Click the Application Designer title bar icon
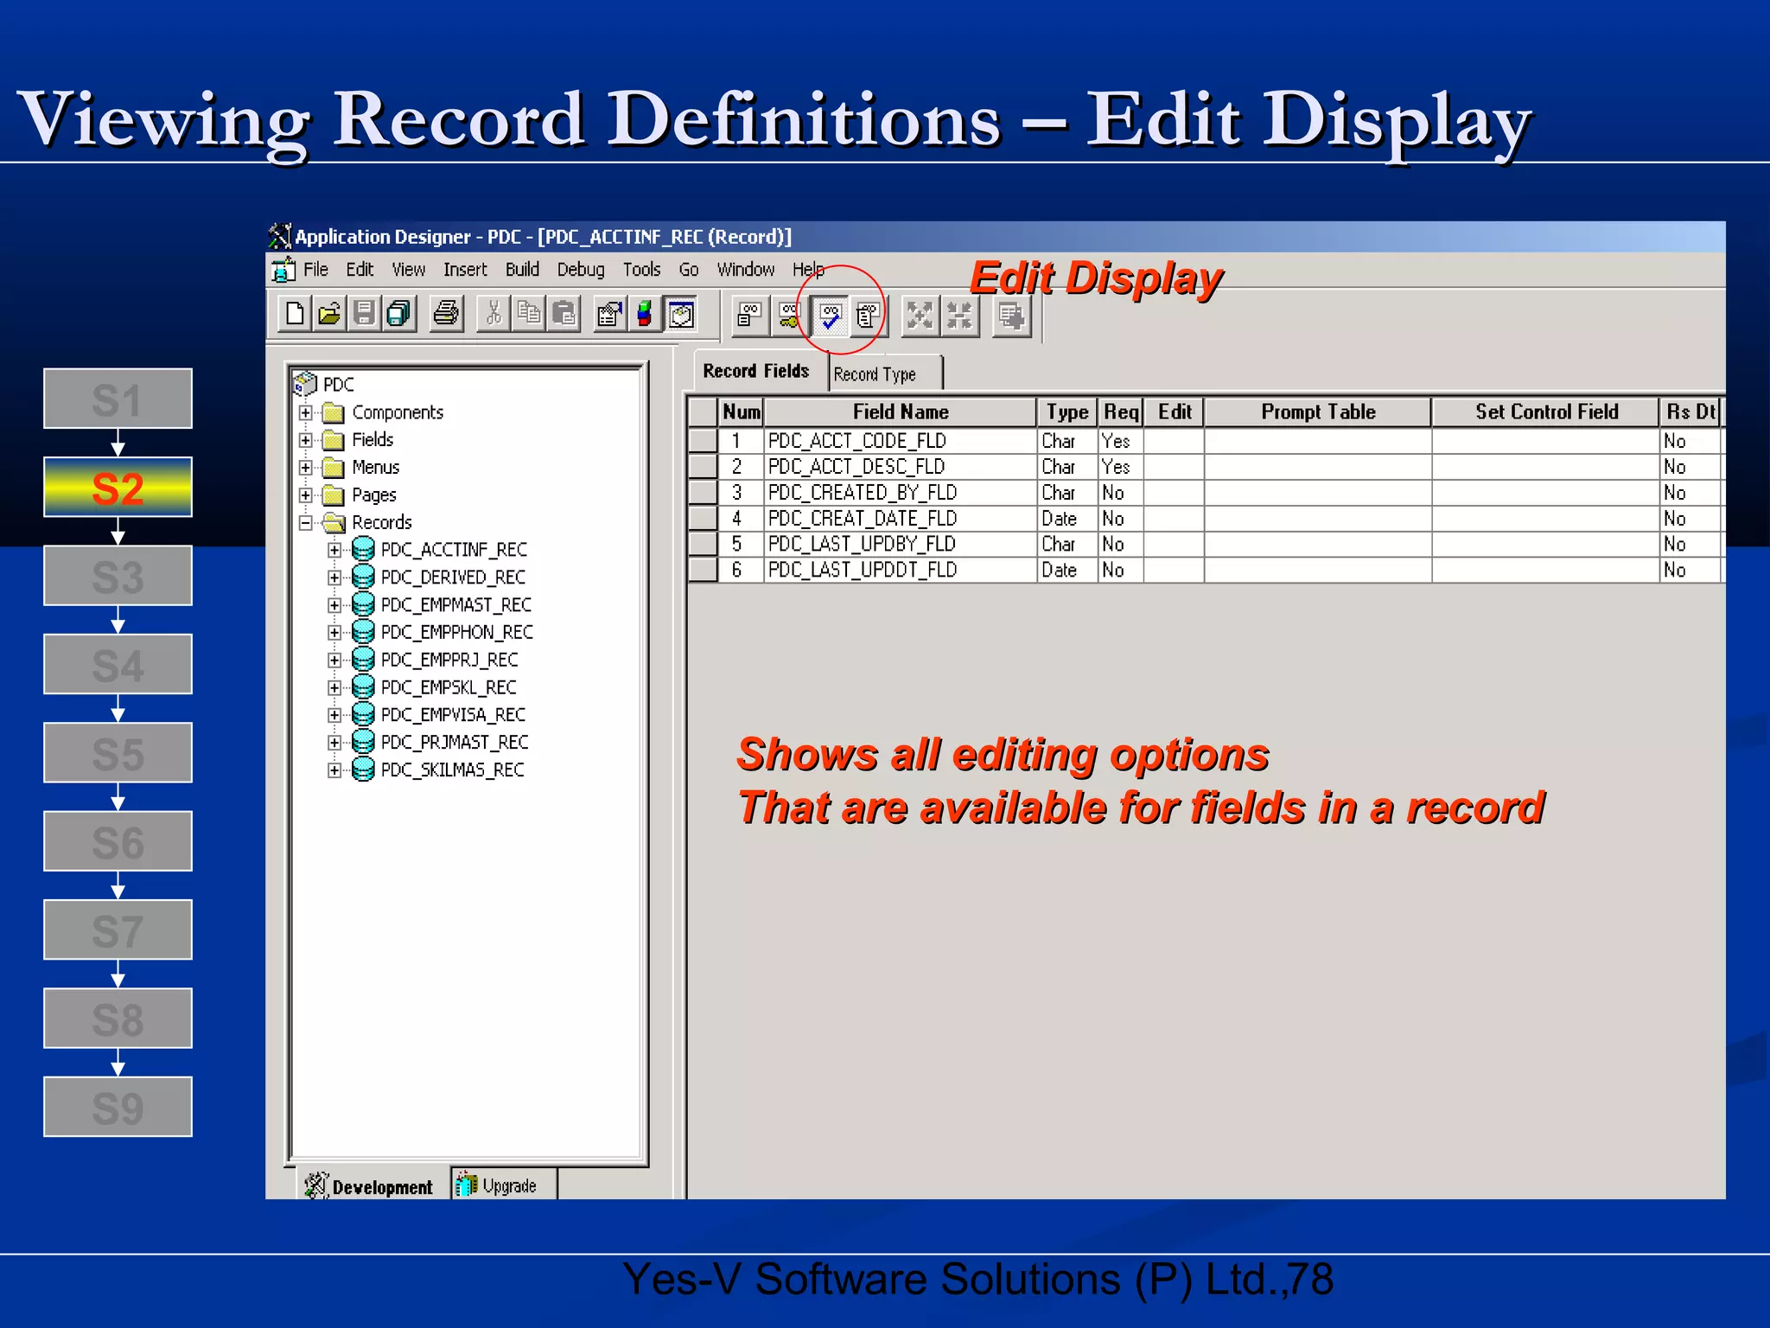Viewport: 1770px width, 1328px height. [x=279, y=235]
